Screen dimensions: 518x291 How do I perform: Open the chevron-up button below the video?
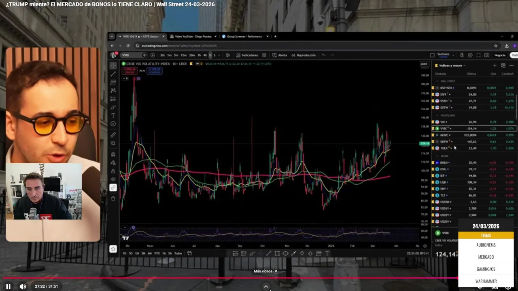coord(266,286)
